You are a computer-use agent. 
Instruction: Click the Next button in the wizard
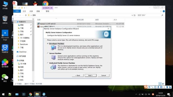[x=91, y=75]
